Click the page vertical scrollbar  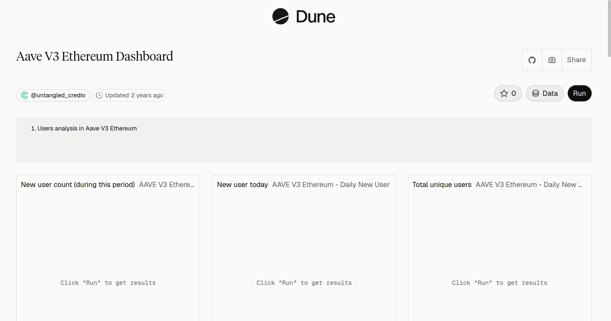click(x=609, y=29)
